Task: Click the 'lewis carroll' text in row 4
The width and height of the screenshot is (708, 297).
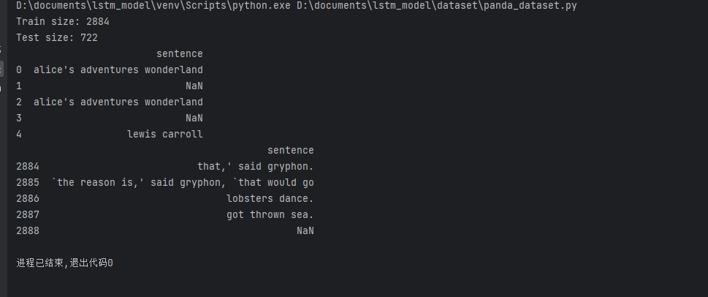Action: pos(164,135)
